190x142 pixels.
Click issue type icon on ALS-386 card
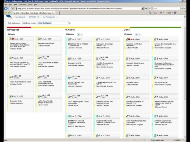[x=69, y=116]
